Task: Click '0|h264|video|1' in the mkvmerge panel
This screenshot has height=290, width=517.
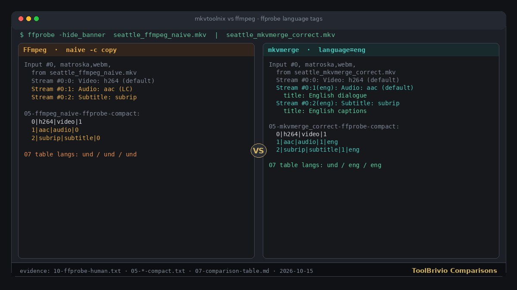Action: [x=301, y=134]
